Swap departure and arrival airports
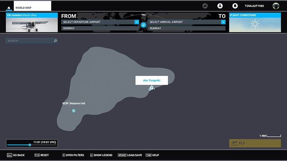The width and height of the screenshot is (287, 161). click(143, 25)
